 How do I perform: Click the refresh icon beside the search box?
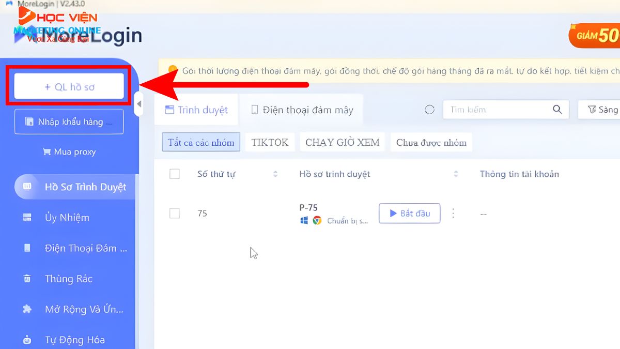[429, 109]
